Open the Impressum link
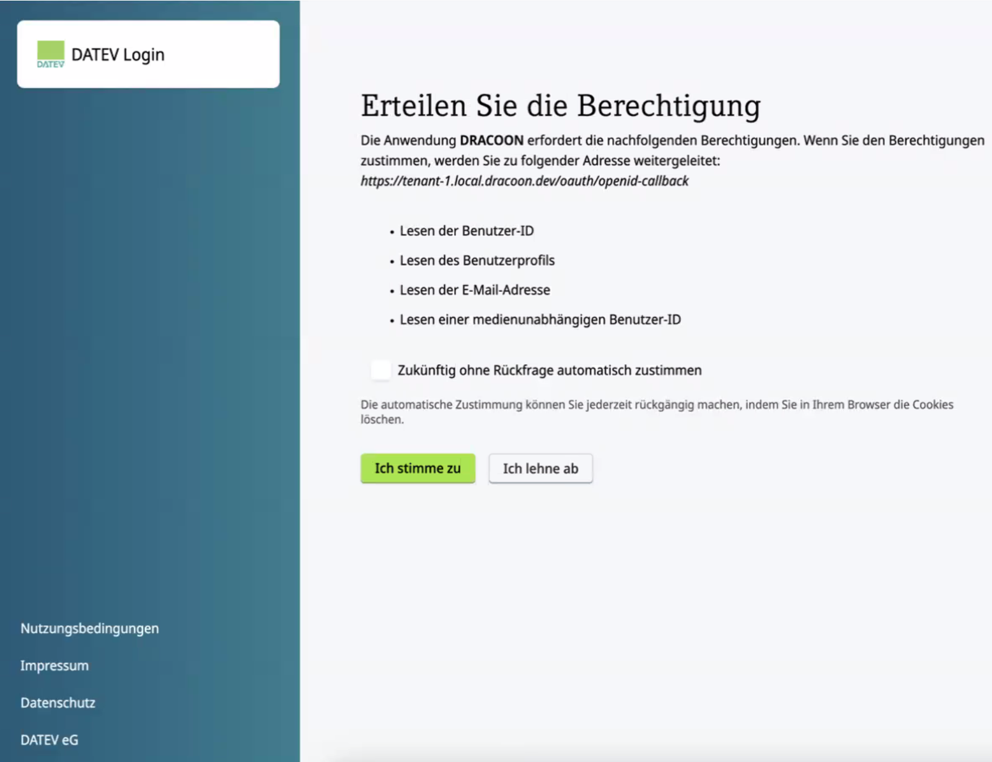The width and height of the screenshot is (992, 762). 55,665
